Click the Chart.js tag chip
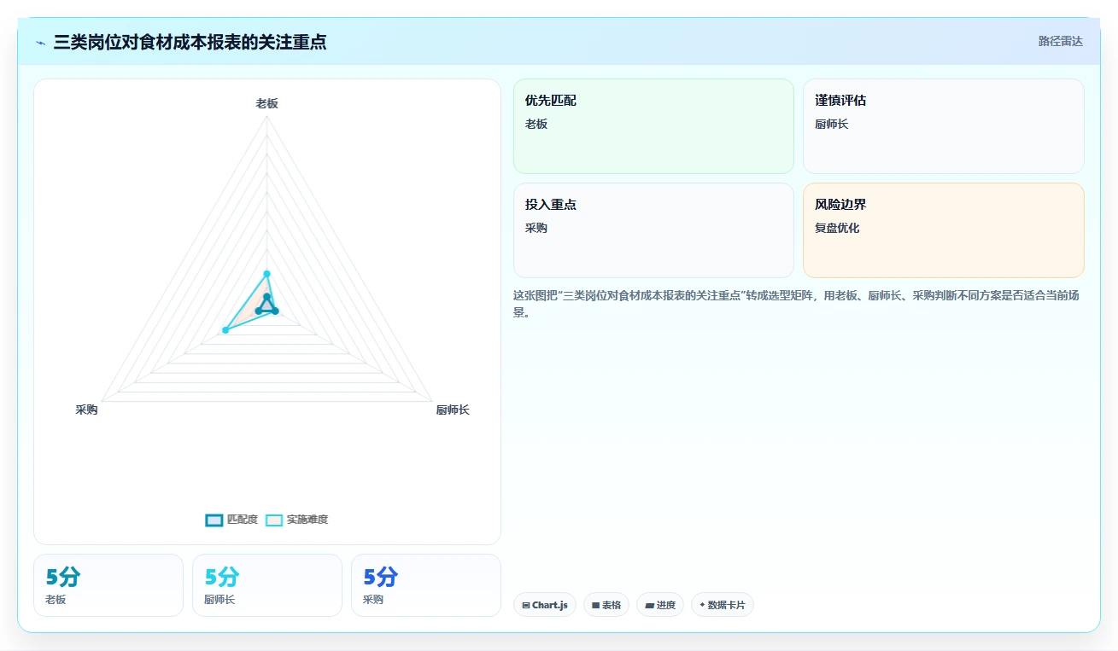 545,605
